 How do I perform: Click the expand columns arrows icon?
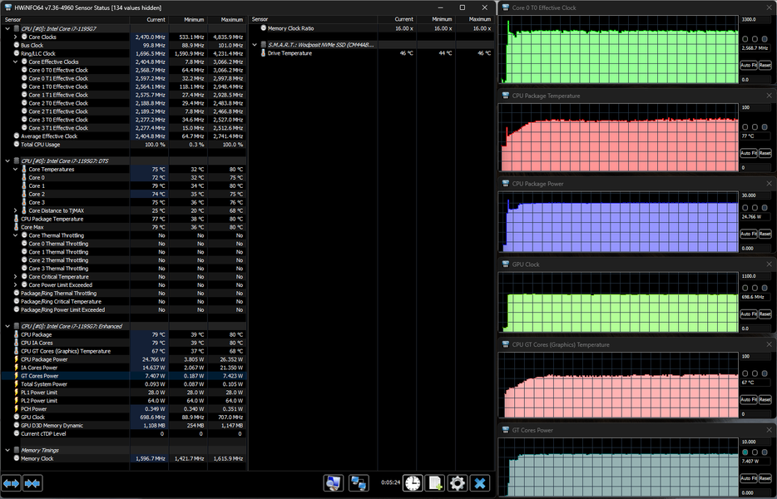(x=12, y=482)
